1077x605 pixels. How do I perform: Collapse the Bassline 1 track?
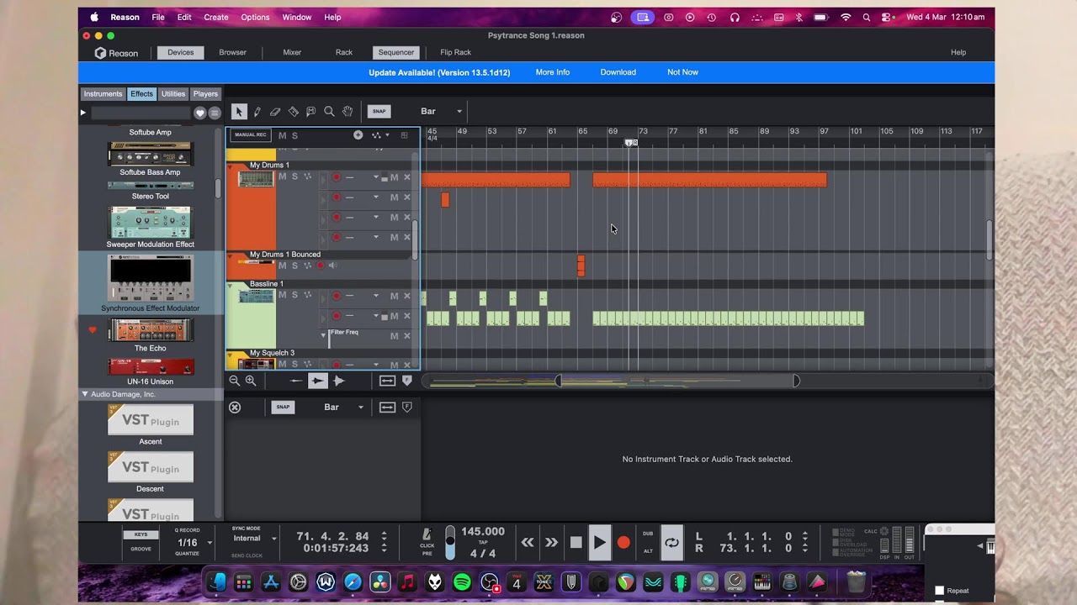(231, 287)
